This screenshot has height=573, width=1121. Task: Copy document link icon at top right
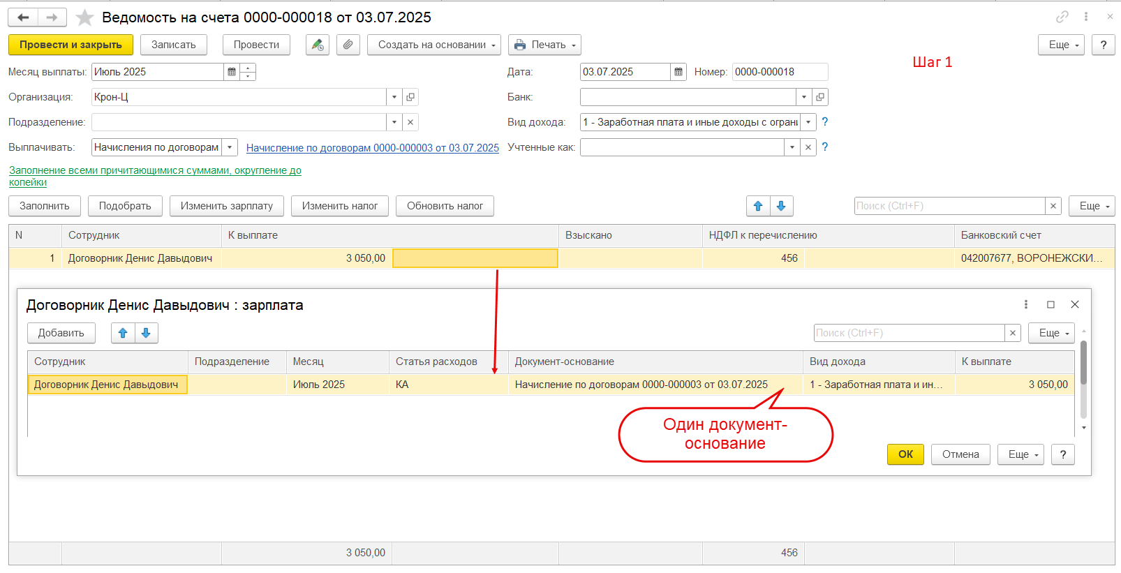point(1062,17)
